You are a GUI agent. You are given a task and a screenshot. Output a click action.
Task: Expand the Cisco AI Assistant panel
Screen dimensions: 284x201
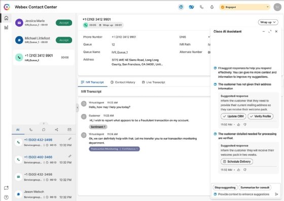tap(270, 31)
